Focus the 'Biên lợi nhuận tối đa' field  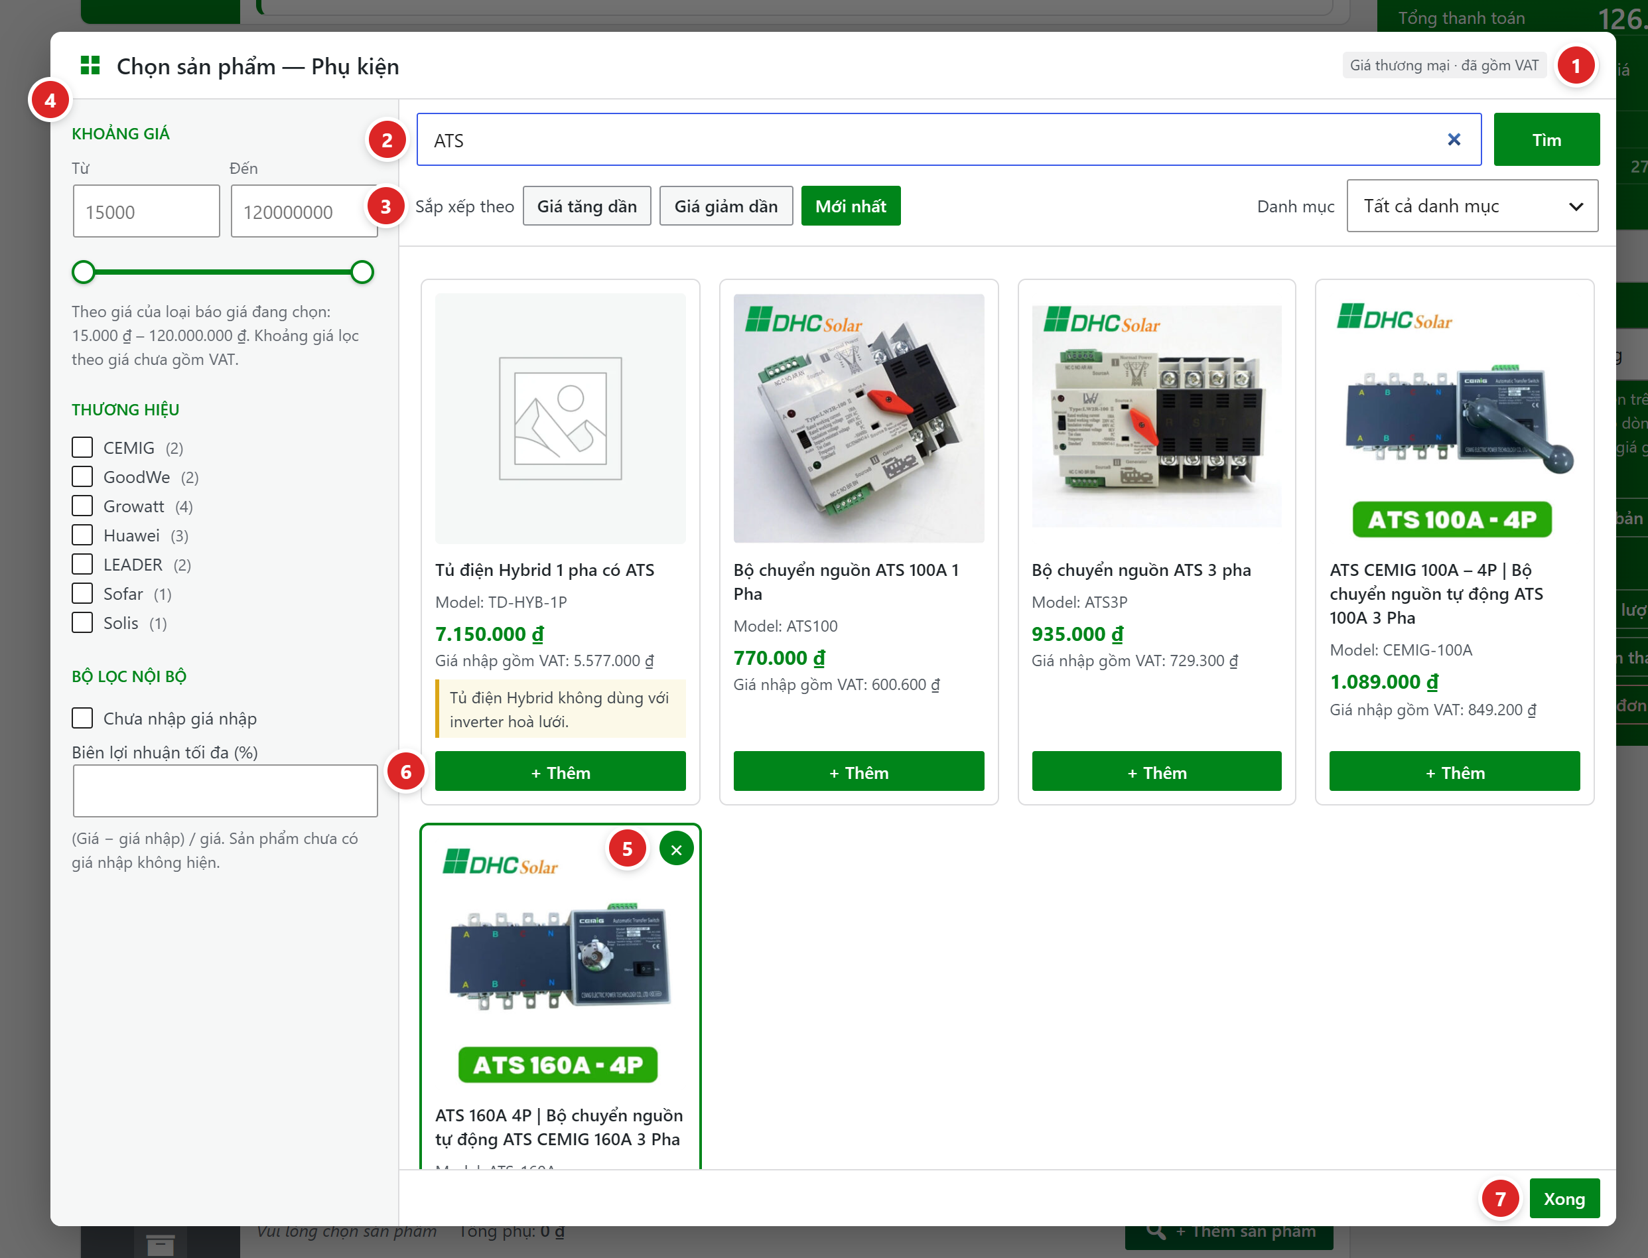(x=226, y=791)
